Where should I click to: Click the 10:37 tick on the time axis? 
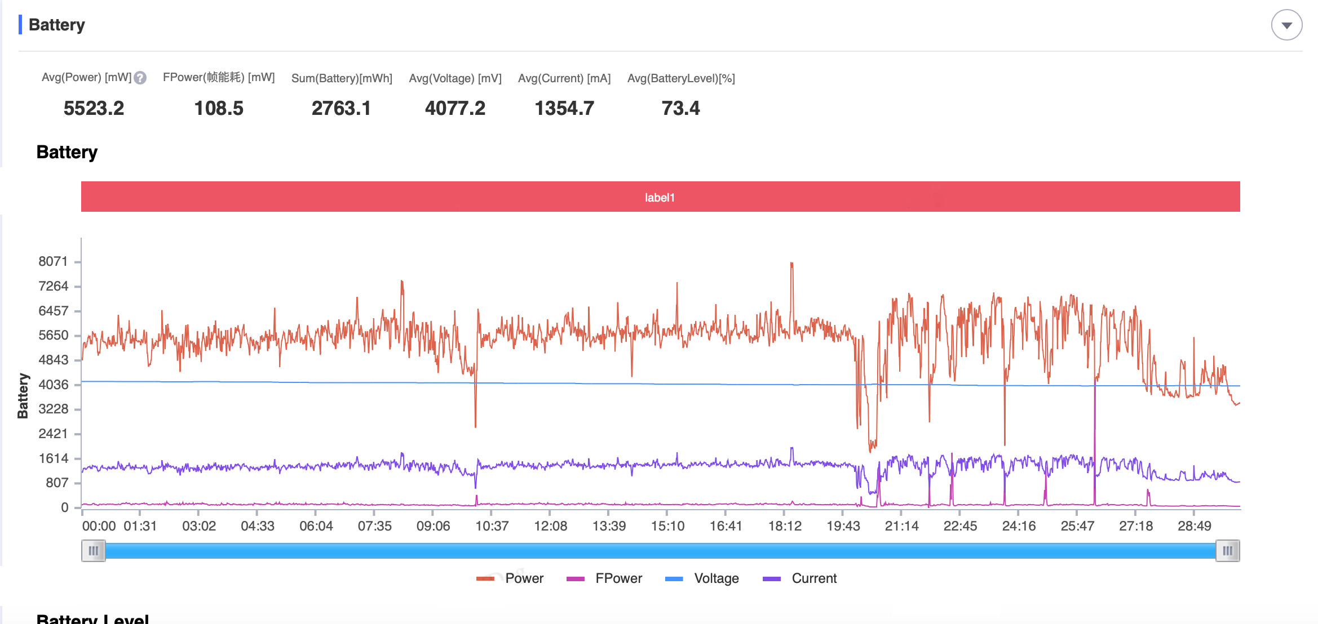tap(492, 526)
